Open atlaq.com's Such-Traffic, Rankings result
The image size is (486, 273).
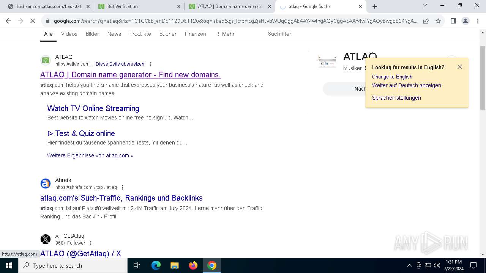click(121, 198)
